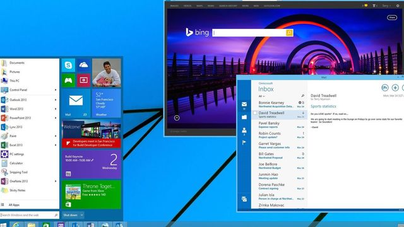This screenshot has height=227, width=404.
Task: Open Bill Gates Northwind Proposal email
Action: 279,156
